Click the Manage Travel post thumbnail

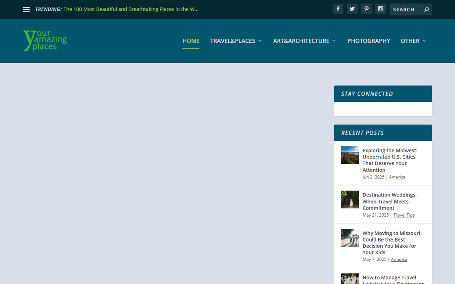[350, 279]
